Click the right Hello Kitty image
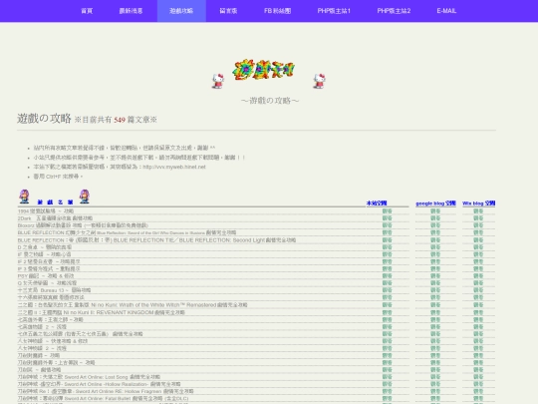The image size is (538, 404). pyautogui.click(x=319, y=81)
